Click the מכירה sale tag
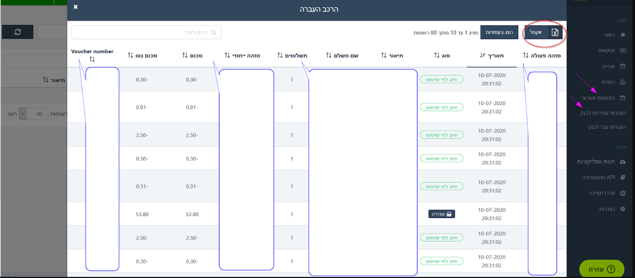 tap(442, 214)
